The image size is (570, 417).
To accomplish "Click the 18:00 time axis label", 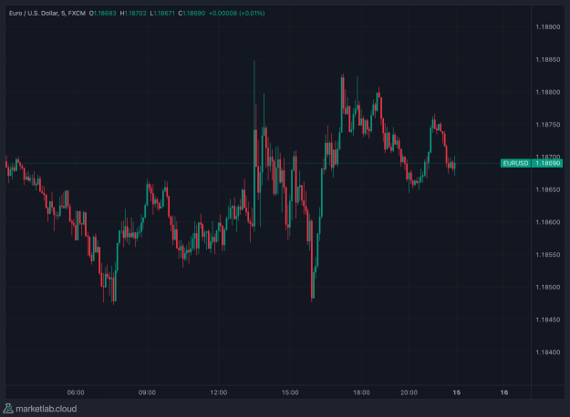I will click(361, 392).
